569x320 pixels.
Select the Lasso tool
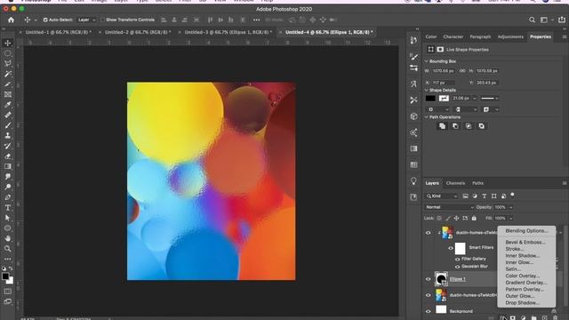(8, 63)
